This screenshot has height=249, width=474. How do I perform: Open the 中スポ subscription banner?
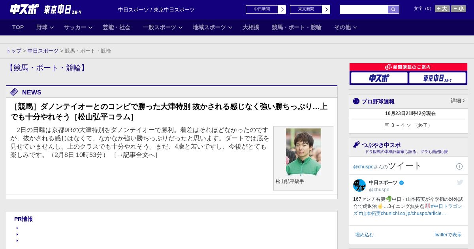pos(379,78)
